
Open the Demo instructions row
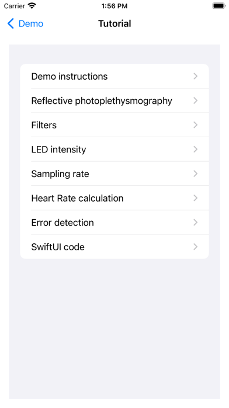coord(114,76)
